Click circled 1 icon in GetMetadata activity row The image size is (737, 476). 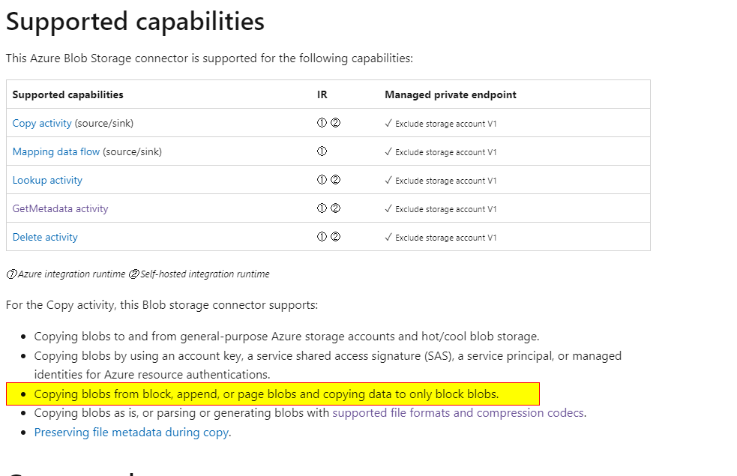click(322, 208)
